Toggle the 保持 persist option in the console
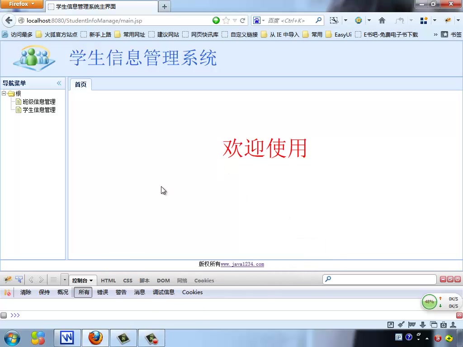Image resolution: width=463 pixels, height=347 pixels. pos(44,292)
